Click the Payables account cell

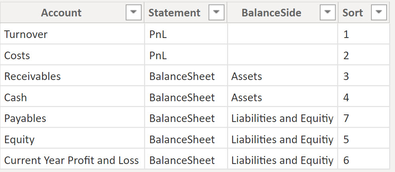(x=72, y=118)
